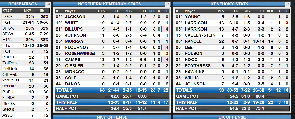This screenshot has width=295, height=119.
Task: Select the TotReb row in Comparison
Action: pos(26,63)
